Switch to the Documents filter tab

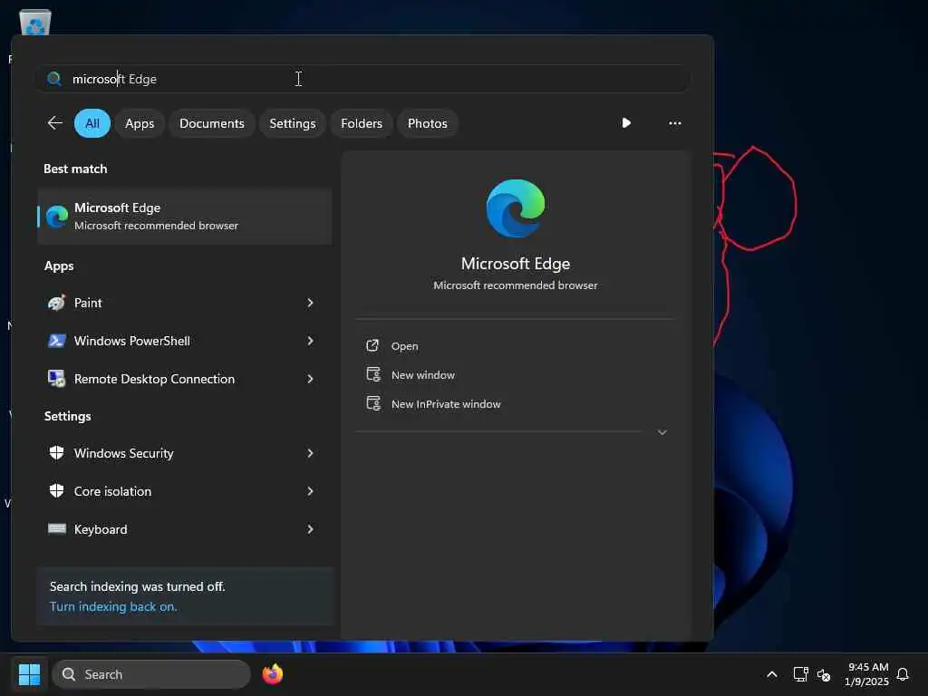click(212, 123)
